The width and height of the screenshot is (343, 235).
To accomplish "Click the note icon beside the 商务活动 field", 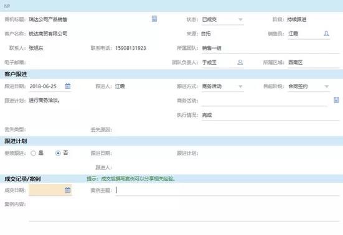I will tap(336, 100).
